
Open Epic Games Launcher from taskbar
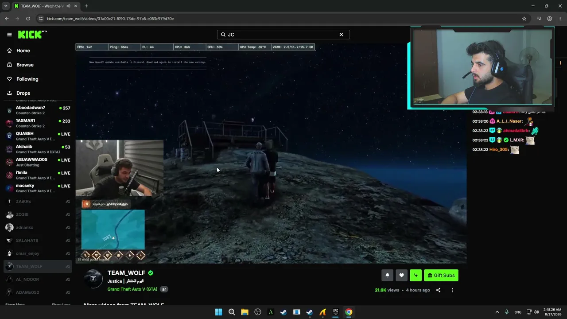336,312
